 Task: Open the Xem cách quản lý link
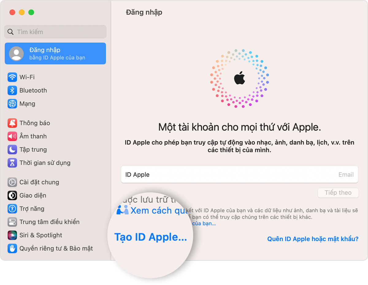point(158,210)
